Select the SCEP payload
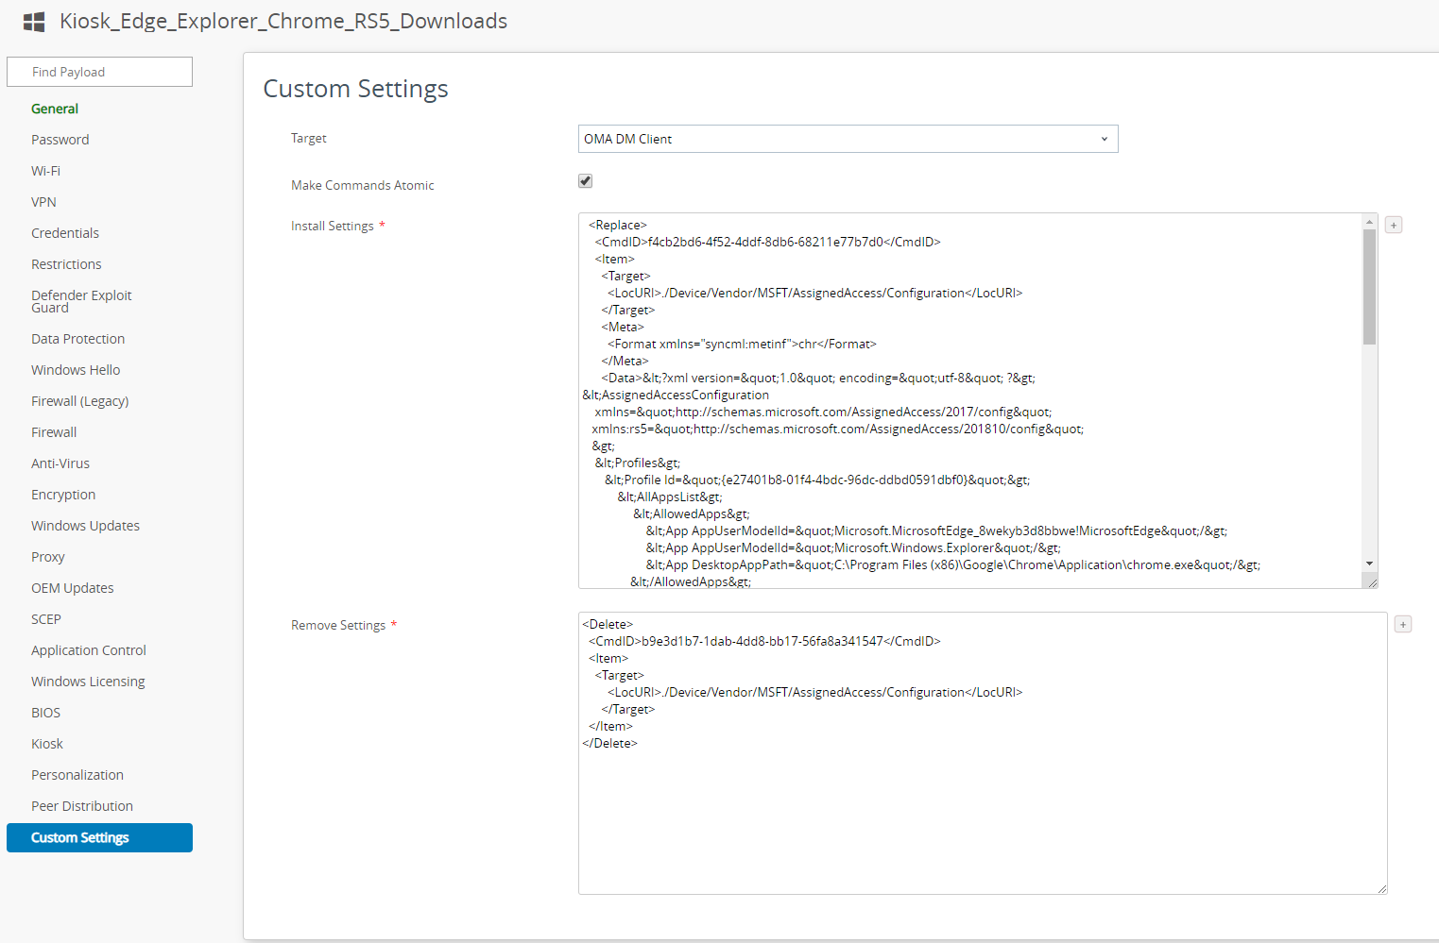The image size is (1439, 943). [x=45, y=618]
